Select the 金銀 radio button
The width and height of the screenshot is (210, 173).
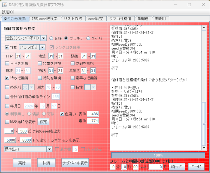click(51, 38)
